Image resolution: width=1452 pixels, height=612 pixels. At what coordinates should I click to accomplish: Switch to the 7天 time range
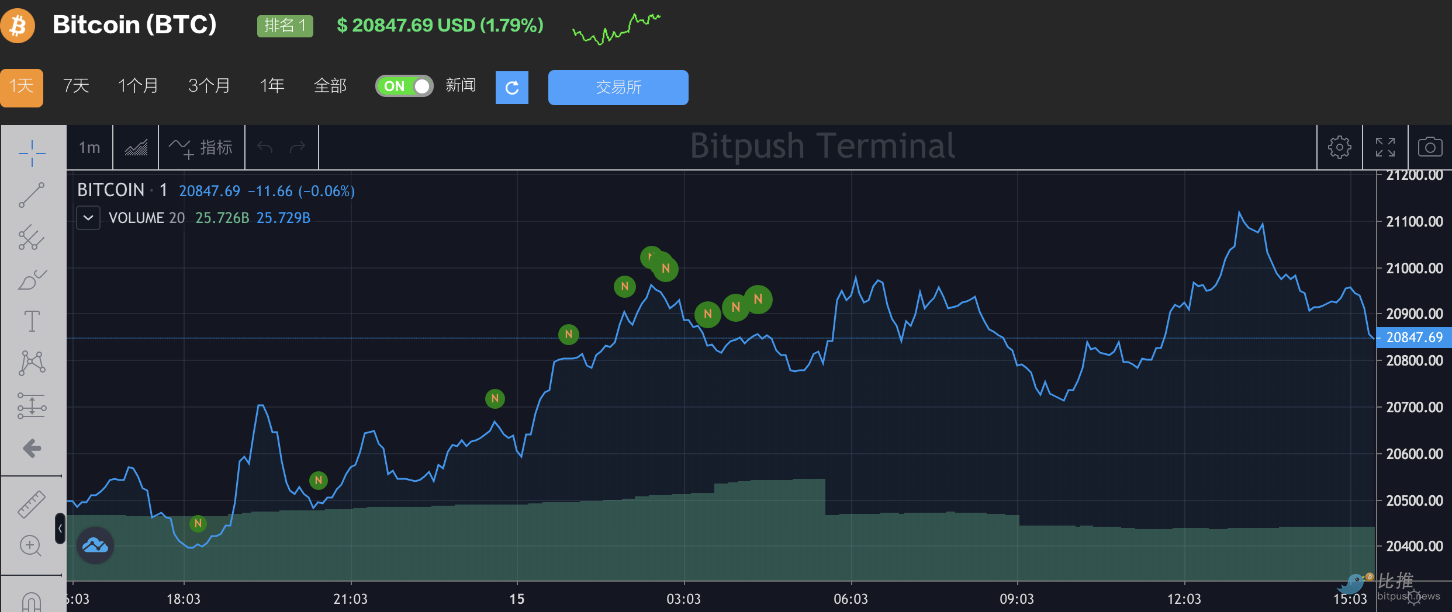(x=76, y=86)
